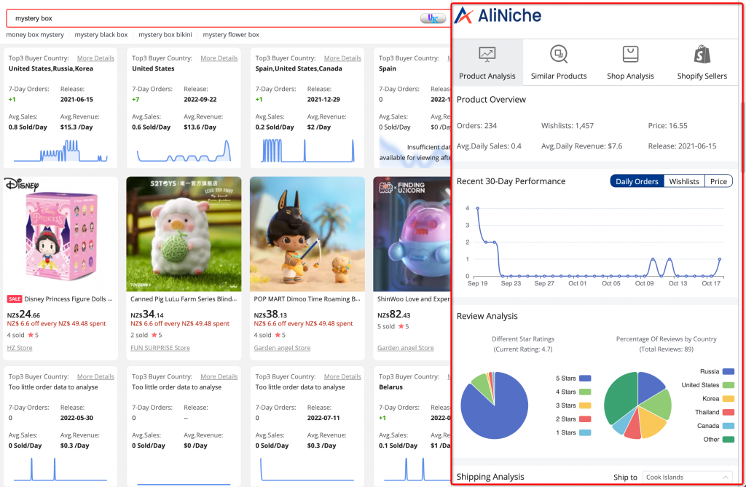Viewport: 746px width, 487px height.
Task: Click the NZ$82.43 price
Action: [394, 314]
